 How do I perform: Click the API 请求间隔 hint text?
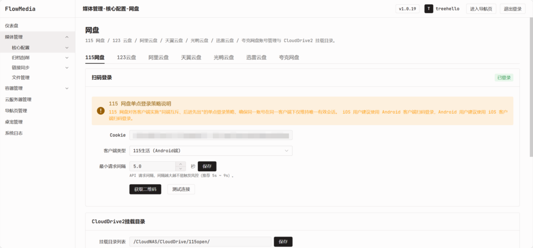(x=182, y=176)
